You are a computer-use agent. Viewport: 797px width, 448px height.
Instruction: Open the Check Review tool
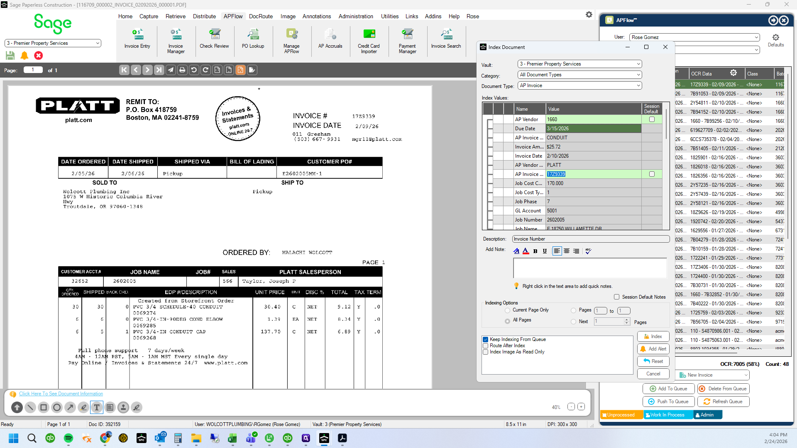pyautogui.click(x=214, y=39)
